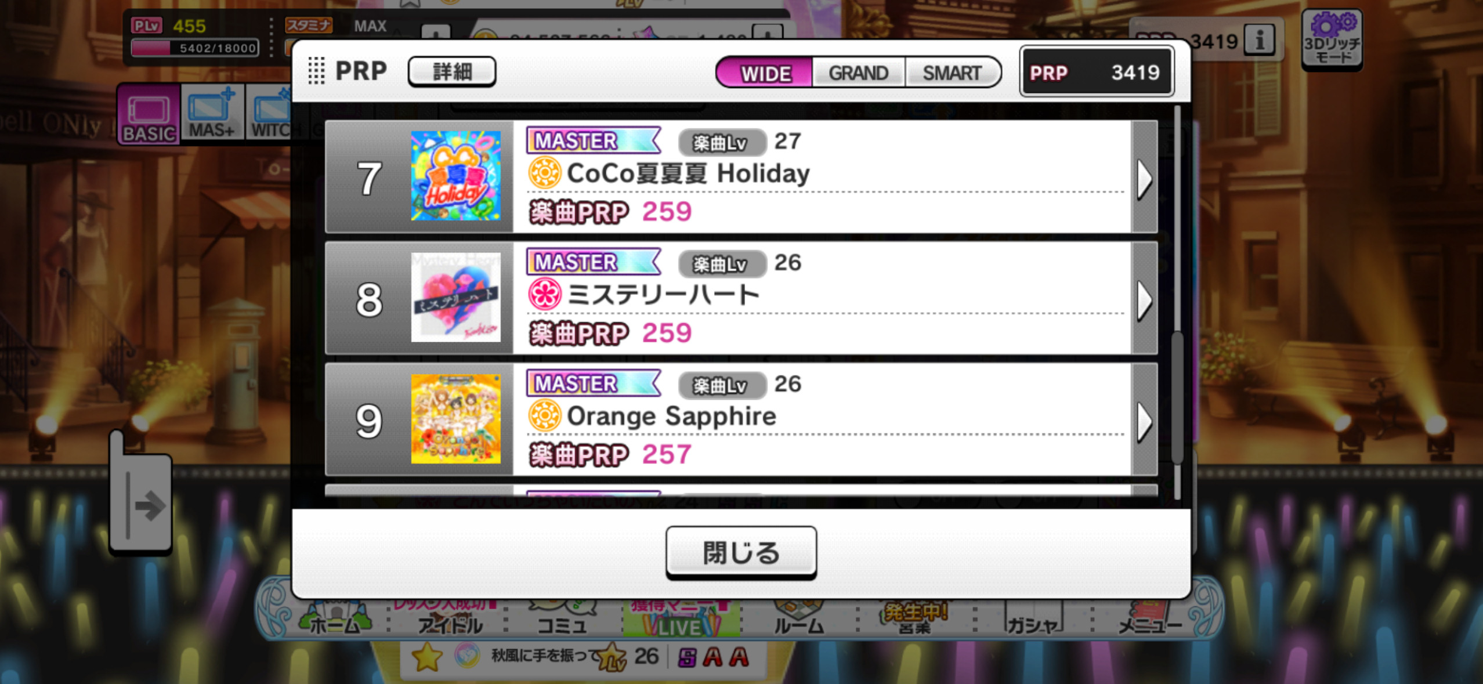The width and height of the screenshot is (1483, 684).
Task: Click the 詳細 button
Action: [452, 72]
